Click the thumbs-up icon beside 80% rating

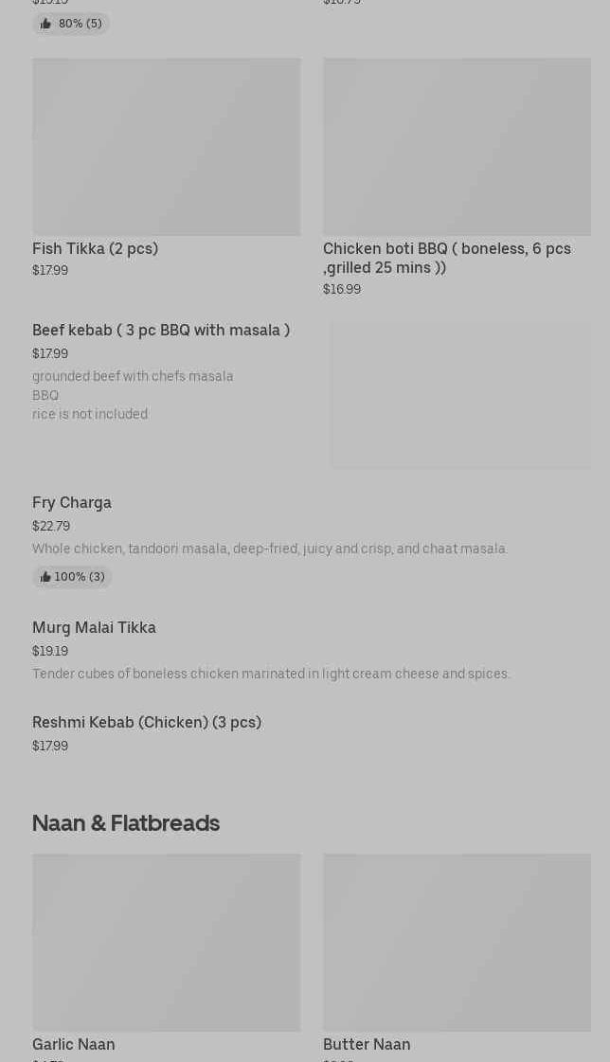[x=45, y=24]
